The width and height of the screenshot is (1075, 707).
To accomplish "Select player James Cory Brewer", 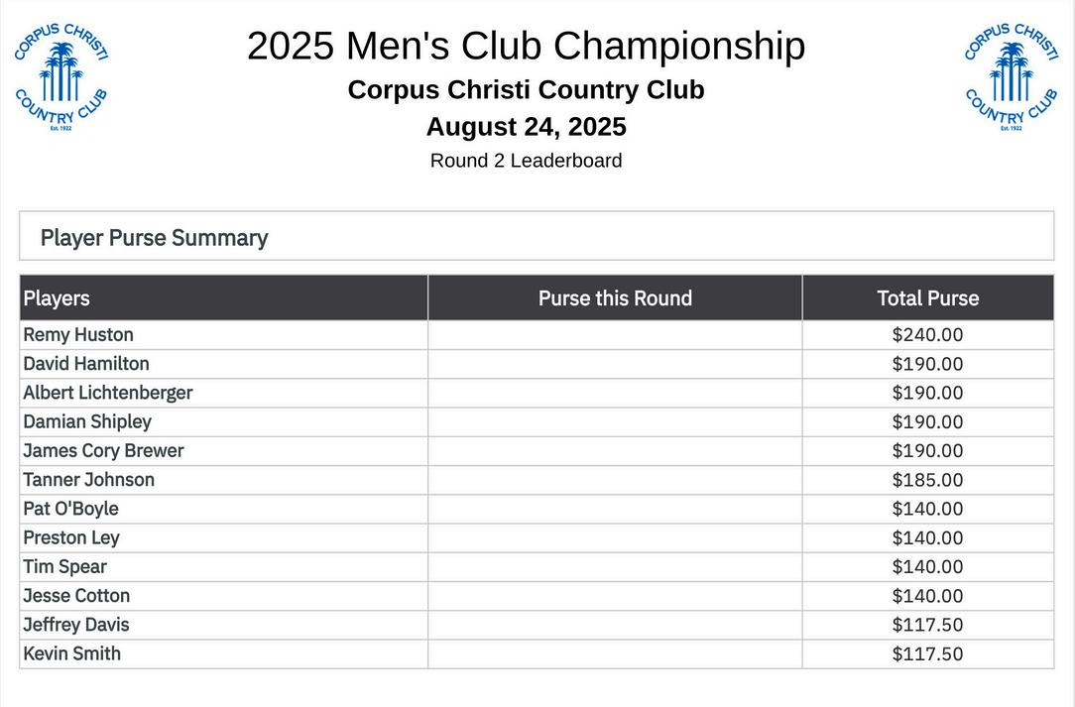I will click(x=103, y=450).
